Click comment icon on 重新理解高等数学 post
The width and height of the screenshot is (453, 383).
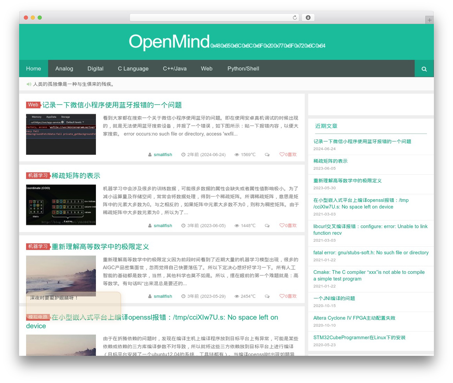(267, 296)
